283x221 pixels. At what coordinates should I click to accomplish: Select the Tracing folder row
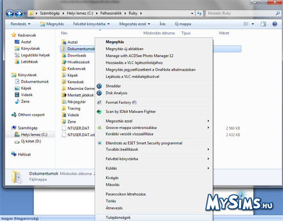pos(74,109)
